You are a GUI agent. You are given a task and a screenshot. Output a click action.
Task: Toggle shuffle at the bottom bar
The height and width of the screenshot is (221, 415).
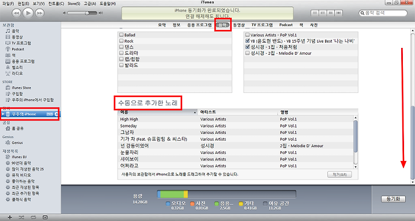pos(21,218)
